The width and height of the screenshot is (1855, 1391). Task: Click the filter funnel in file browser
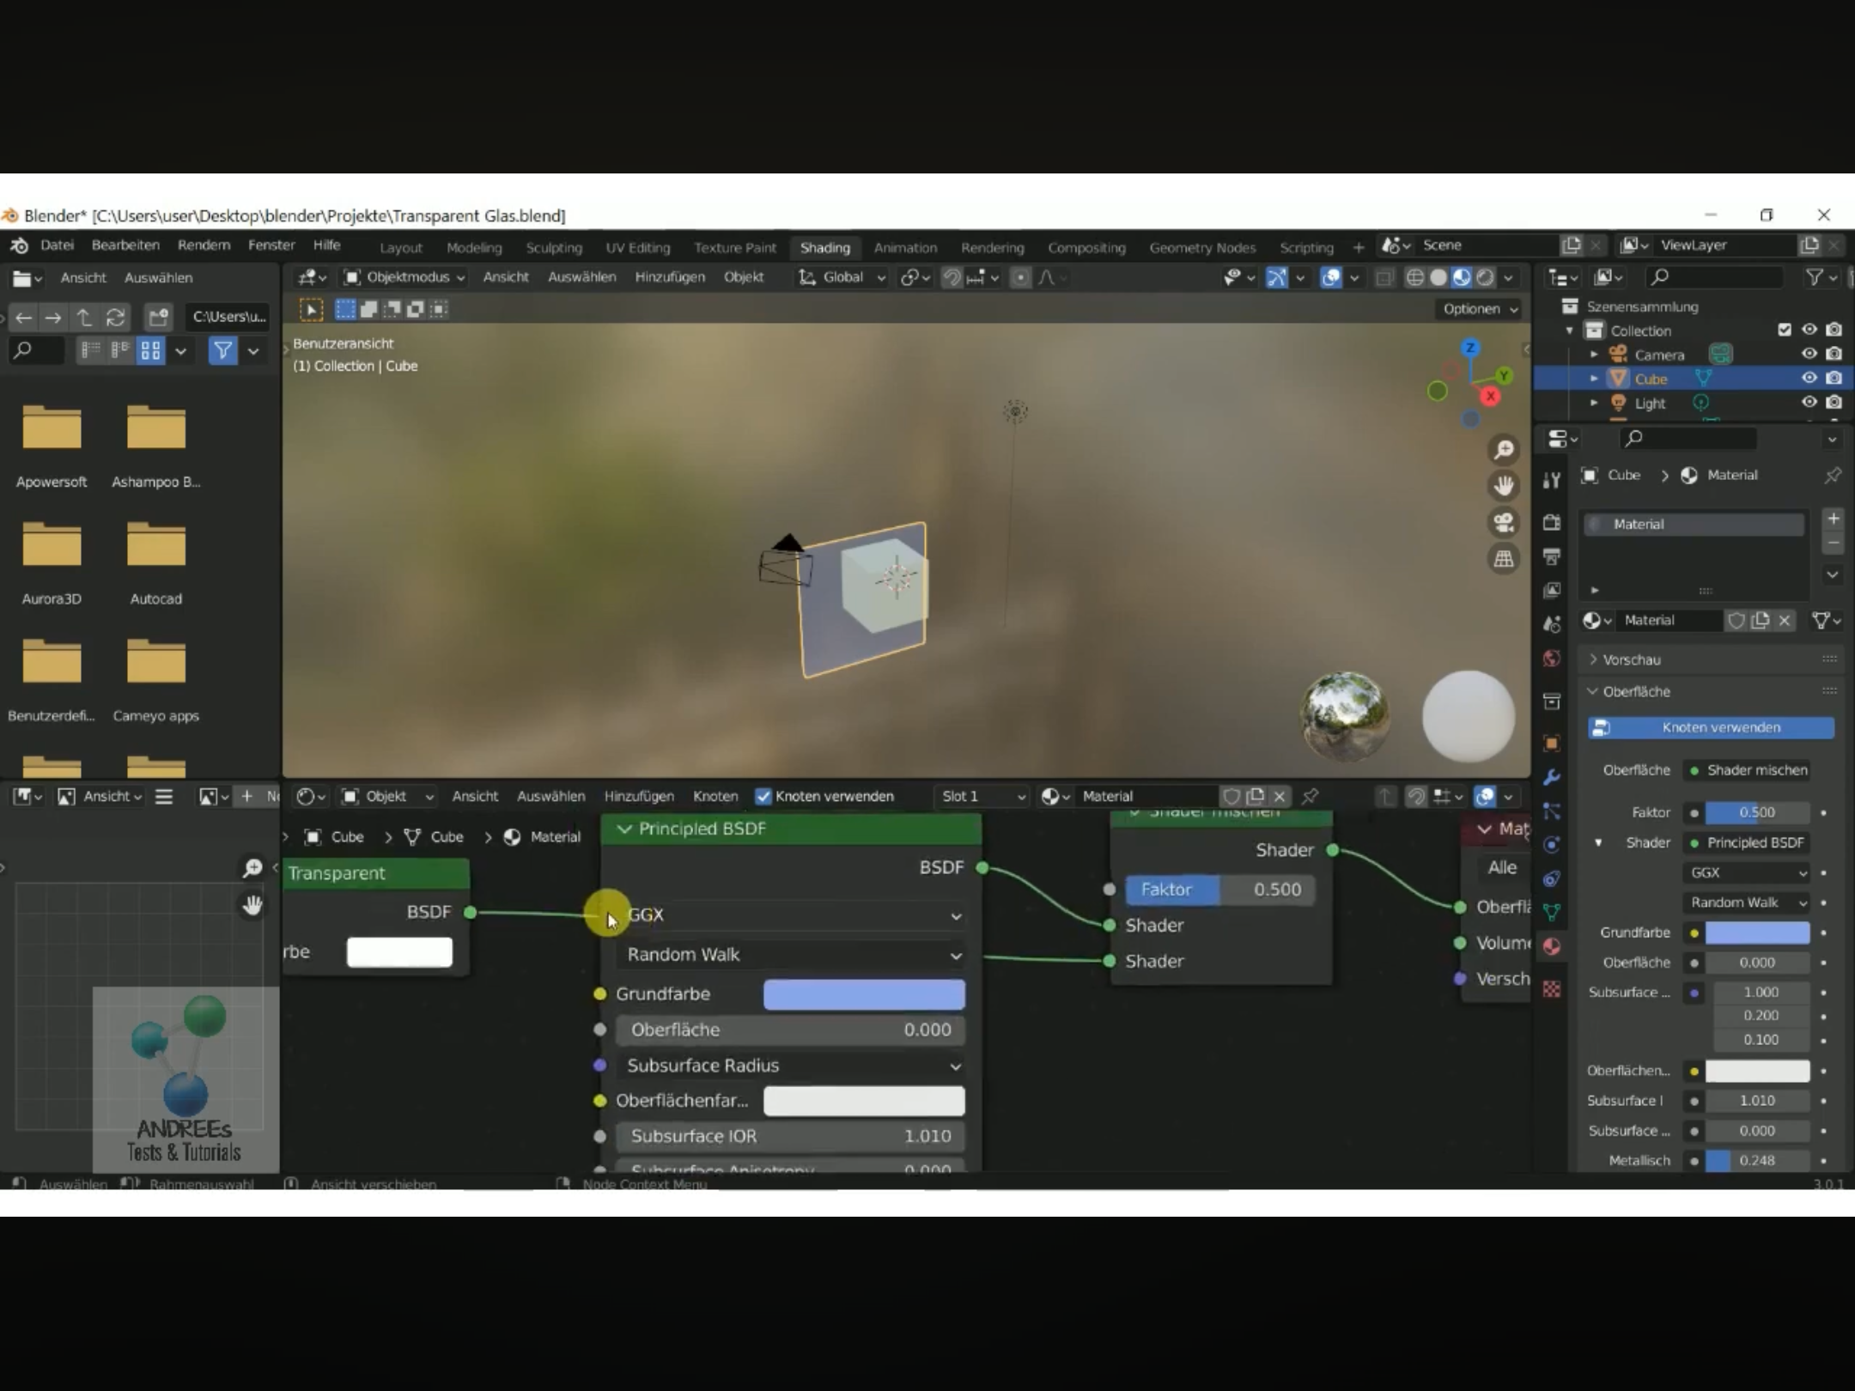222,350
